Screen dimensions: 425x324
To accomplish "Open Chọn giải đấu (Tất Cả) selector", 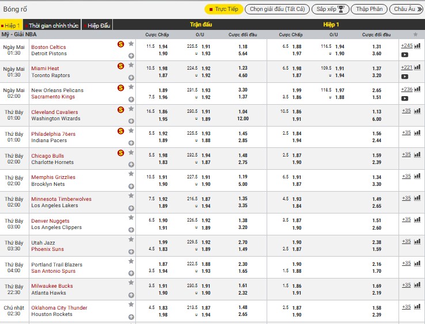I will tap(277, 9).
